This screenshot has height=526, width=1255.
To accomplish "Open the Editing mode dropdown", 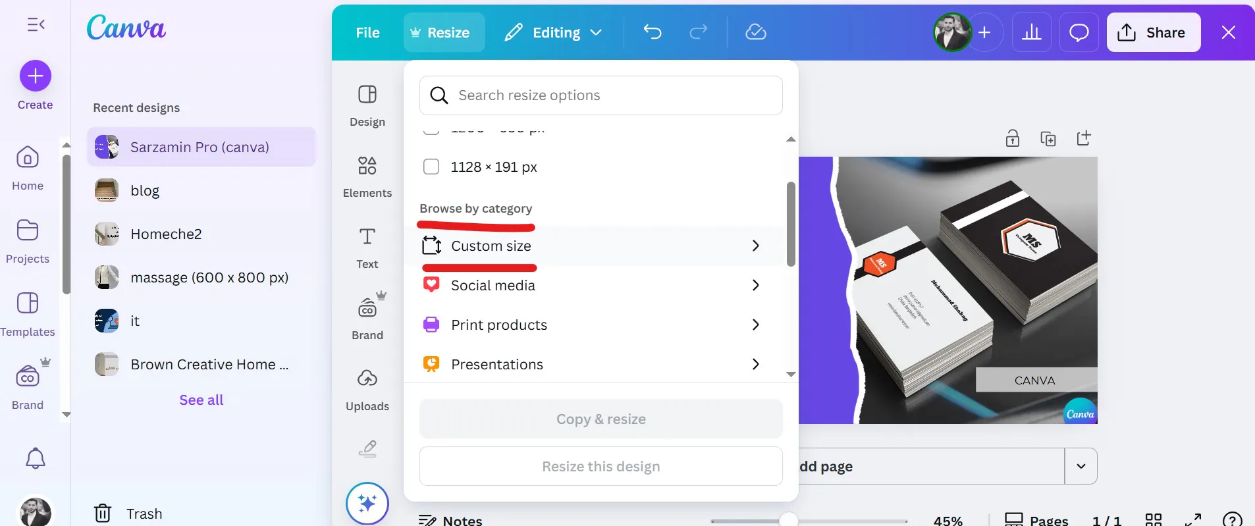I will [553, 32].
